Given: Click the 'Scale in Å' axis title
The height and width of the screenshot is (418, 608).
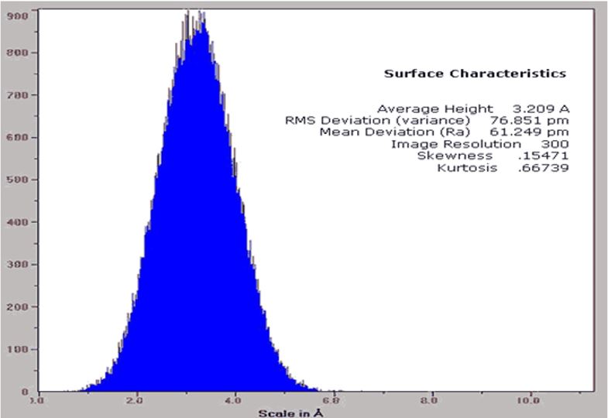Looking at the screenshot, I should (x=290, y=413).
